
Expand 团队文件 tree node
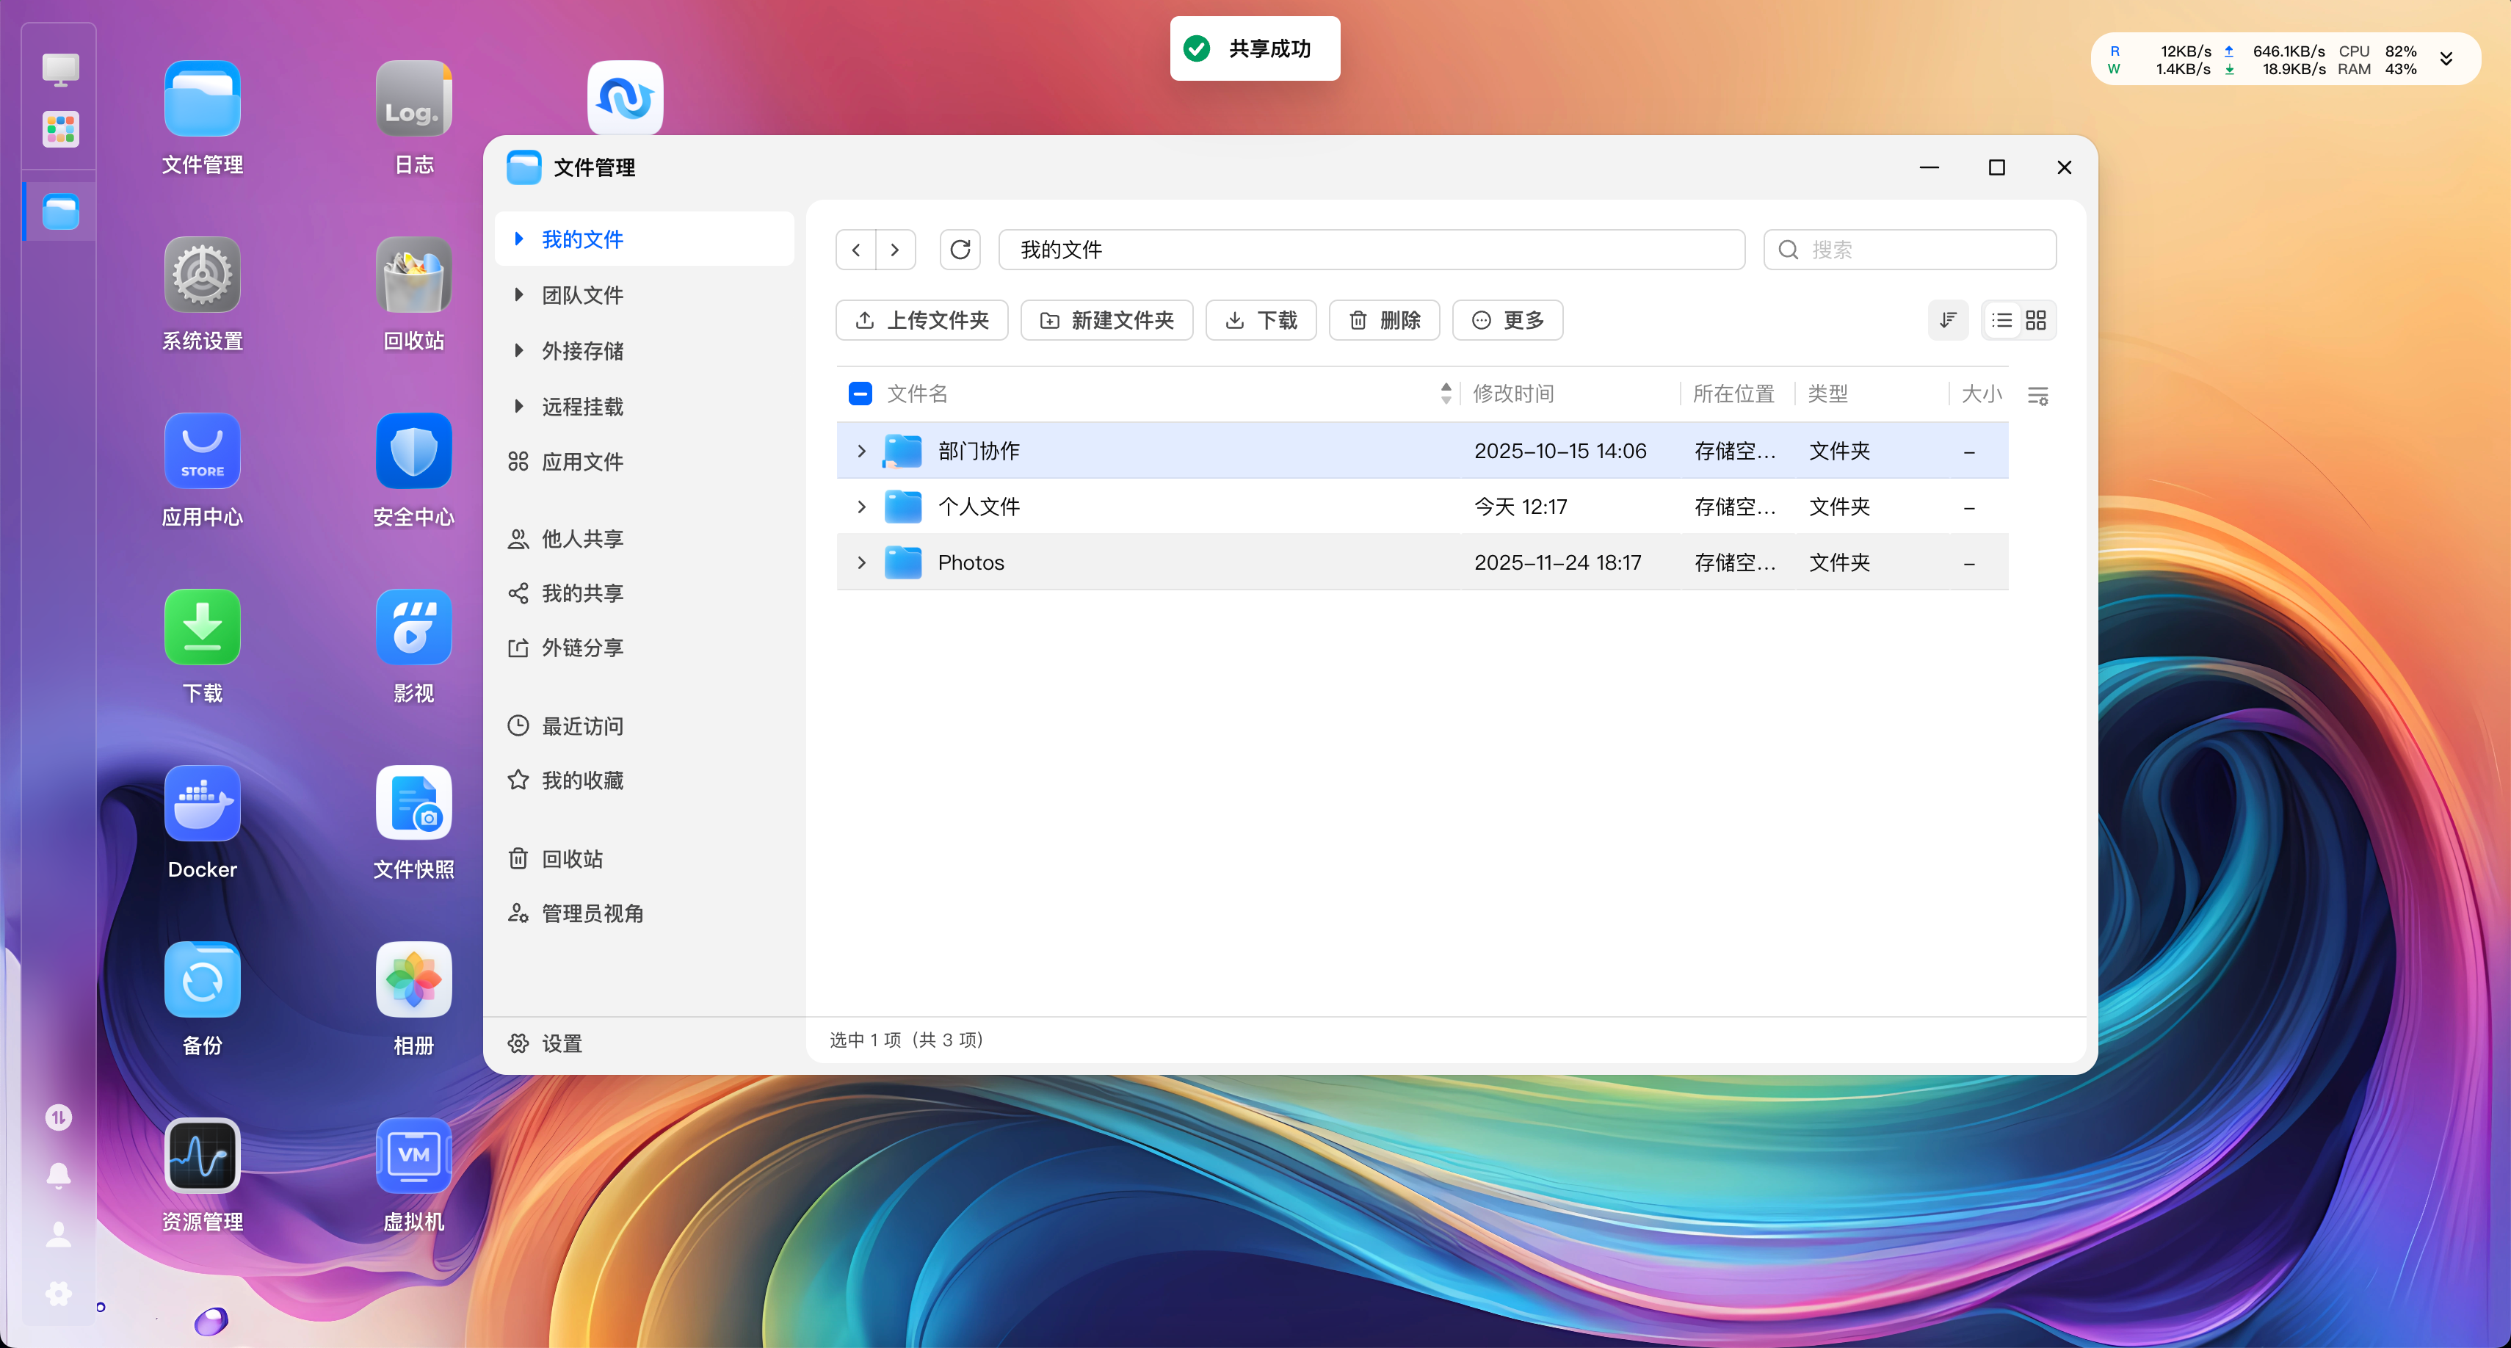click(x=518, y=294)
